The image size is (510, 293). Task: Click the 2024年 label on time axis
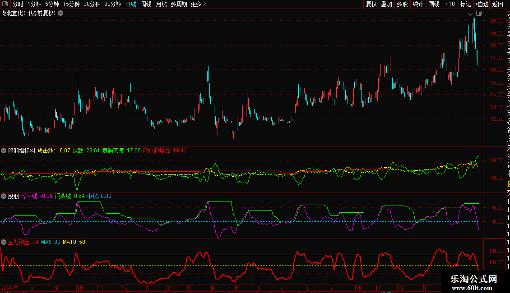point(9,288)
